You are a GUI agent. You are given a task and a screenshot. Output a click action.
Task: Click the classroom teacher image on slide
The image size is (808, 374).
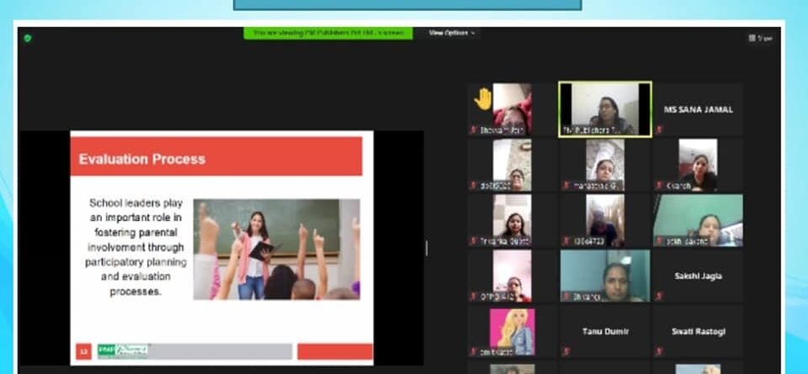pos(276,249)
